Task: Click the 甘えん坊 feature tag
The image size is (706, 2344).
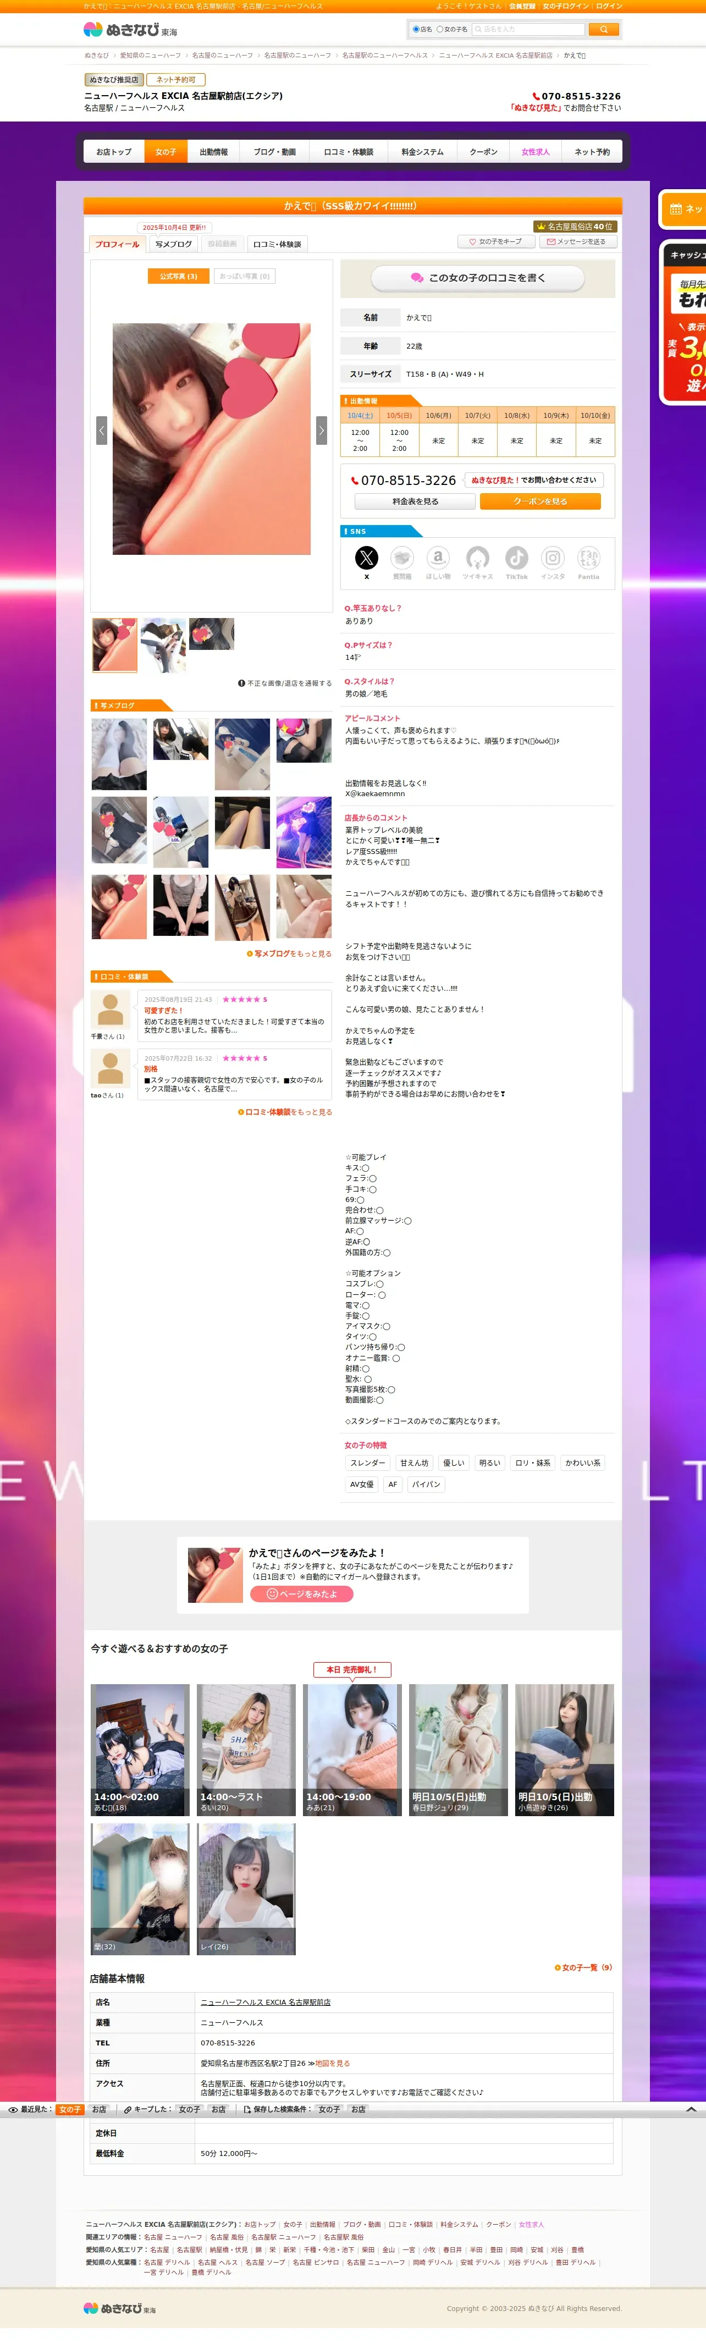Action: coord(414,1463)
